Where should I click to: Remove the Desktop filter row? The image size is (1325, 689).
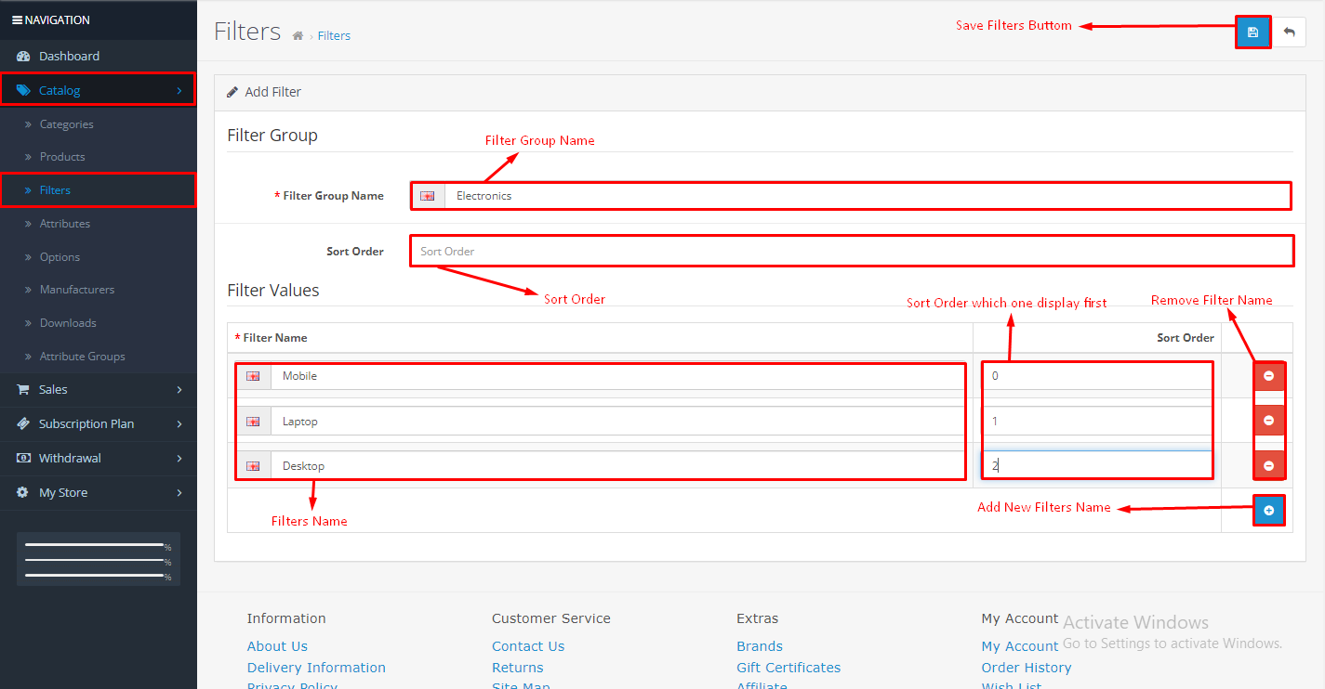click(x=1269, y=464)
